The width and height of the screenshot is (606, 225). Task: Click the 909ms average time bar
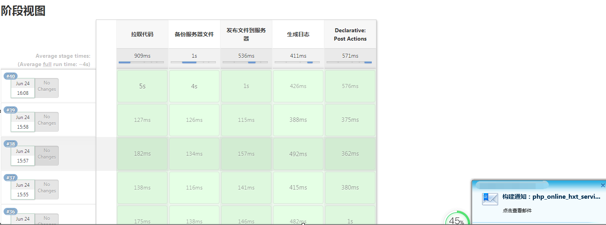(141, 62)
